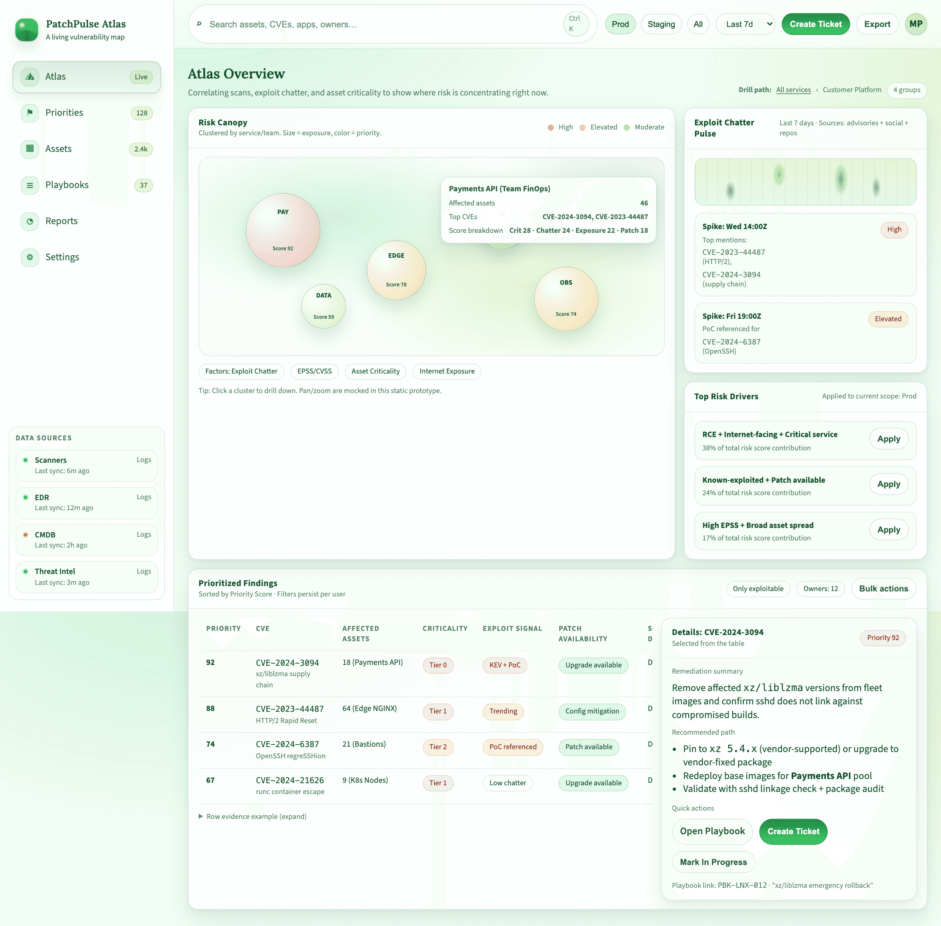Expand the Row evidence example section
941x926 pixels.
click(252, 816)
